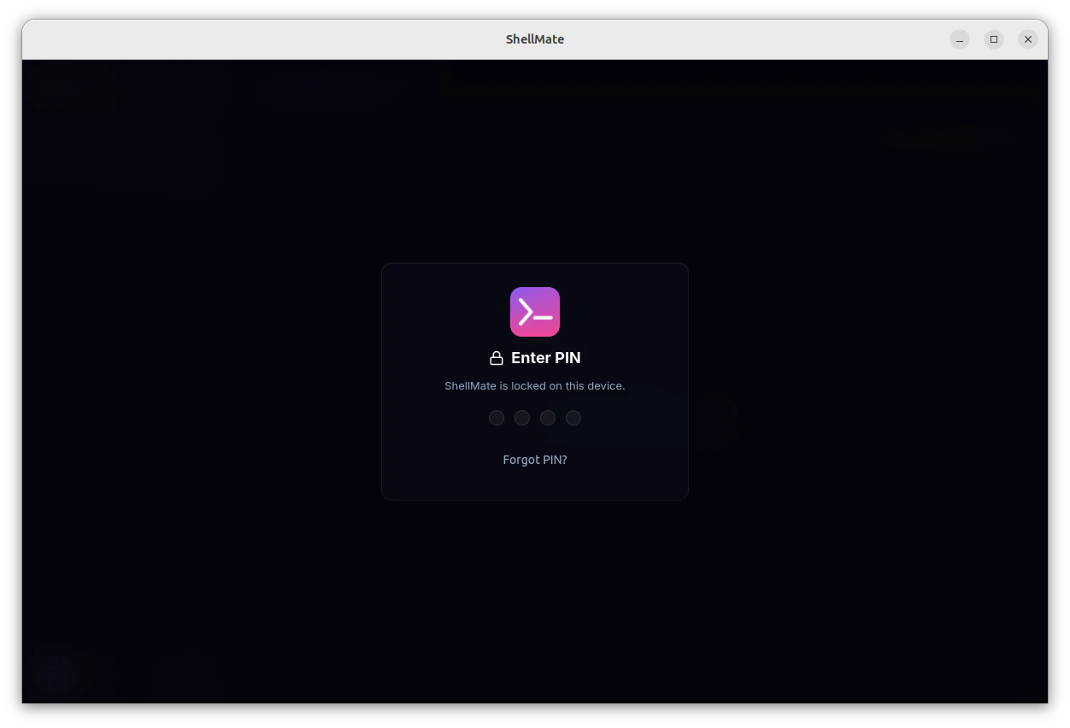Click 'ShellMate is locked on this device.' text
Screen dimensions: 1070x728
[535, 386]
